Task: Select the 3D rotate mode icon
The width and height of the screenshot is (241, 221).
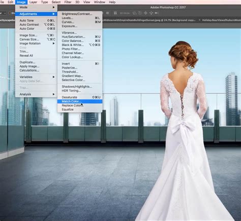Action: click(x=134, y=13)
